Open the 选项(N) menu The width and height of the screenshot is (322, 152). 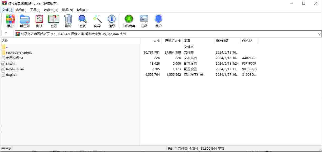[x=67, y=10]
